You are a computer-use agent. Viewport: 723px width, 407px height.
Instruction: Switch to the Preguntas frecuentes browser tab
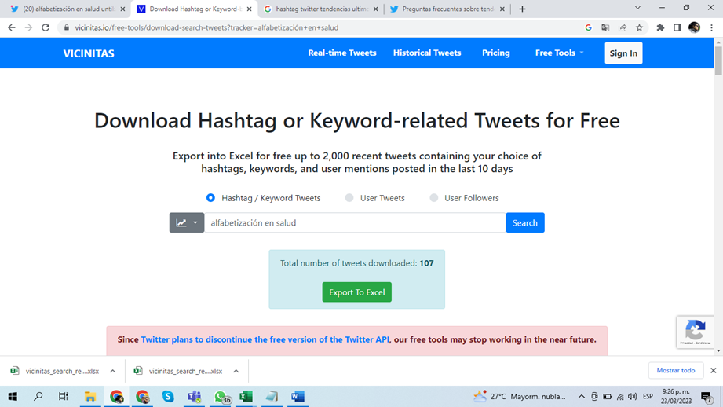[447, 9]
